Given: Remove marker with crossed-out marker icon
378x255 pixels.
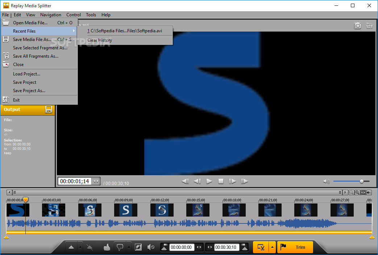Looking at the screenshot, I should coord(90,247).
